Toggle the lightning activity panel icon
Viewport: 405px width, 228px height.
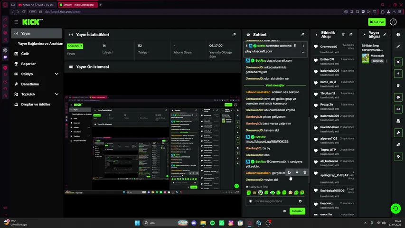[398, 74]
